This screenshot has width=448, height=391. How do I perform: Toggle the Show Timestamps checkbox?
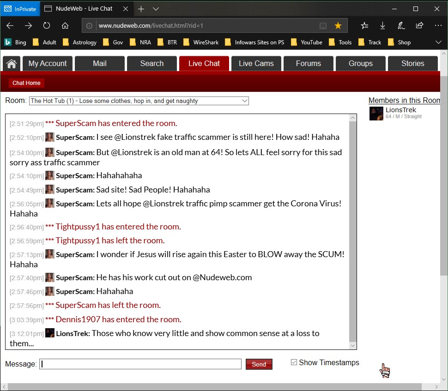click(x=294, y=362)
